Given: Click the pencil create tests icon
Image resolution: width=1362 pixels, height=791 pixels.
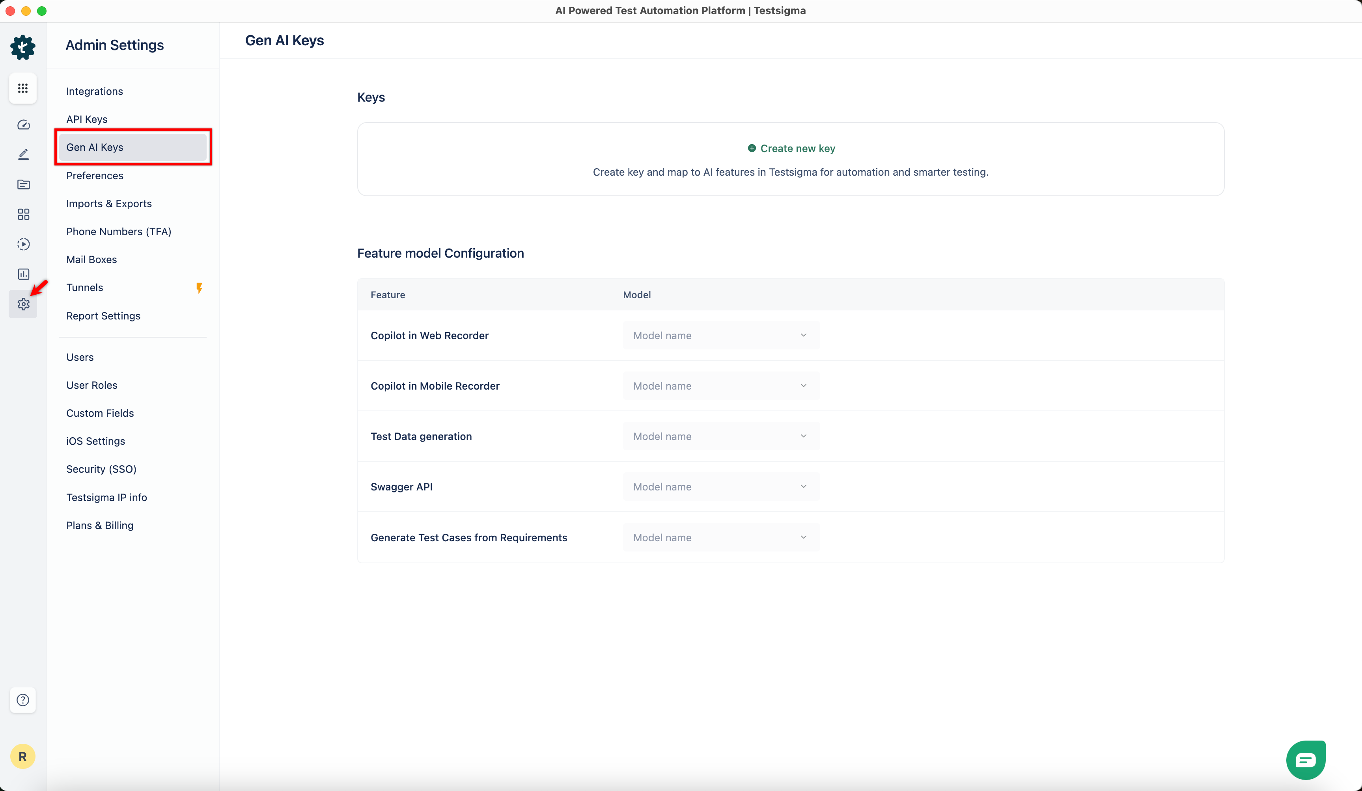Looking at the screenshot, I should click(23, 154).
